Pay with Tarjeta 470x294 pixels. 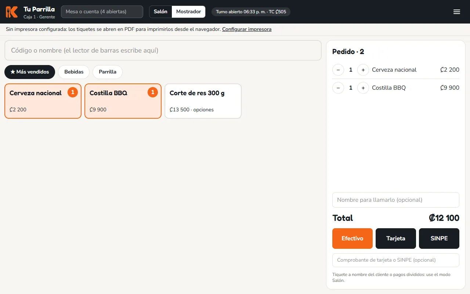point(396,239)
